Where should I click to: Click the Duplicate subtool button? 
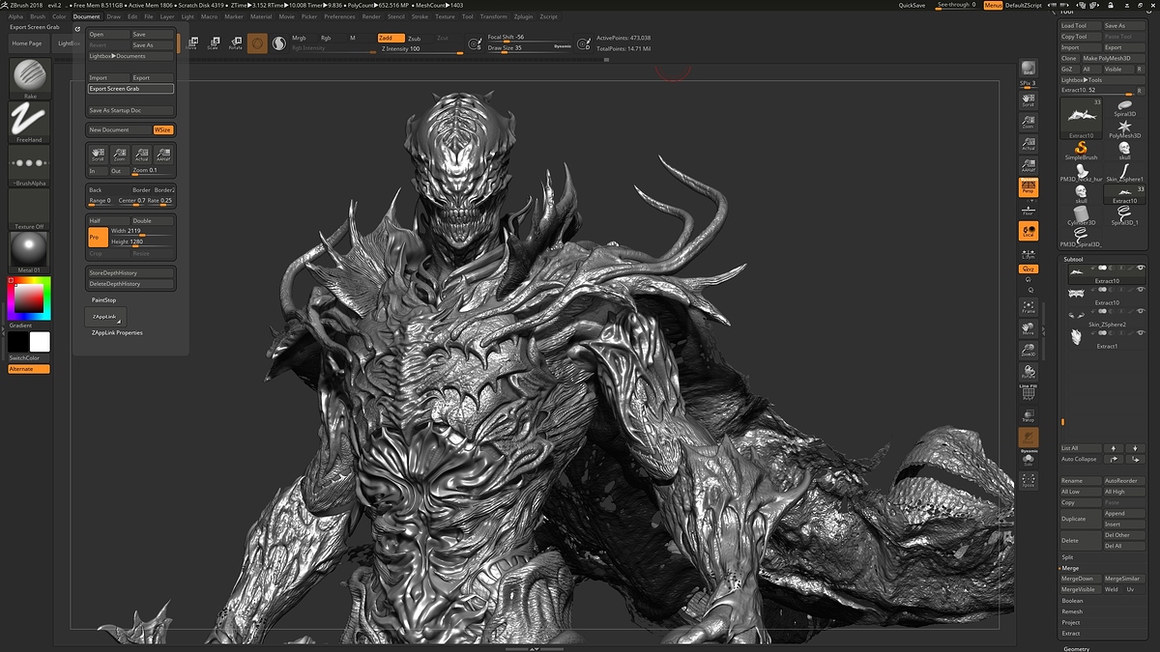click(1081, 519)
